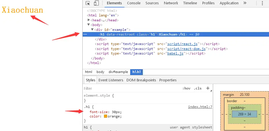This screenshot has width=269, height=131.
Task: Click the ellipsis beside the selected h1 row
Action: (x=85, y=34)
